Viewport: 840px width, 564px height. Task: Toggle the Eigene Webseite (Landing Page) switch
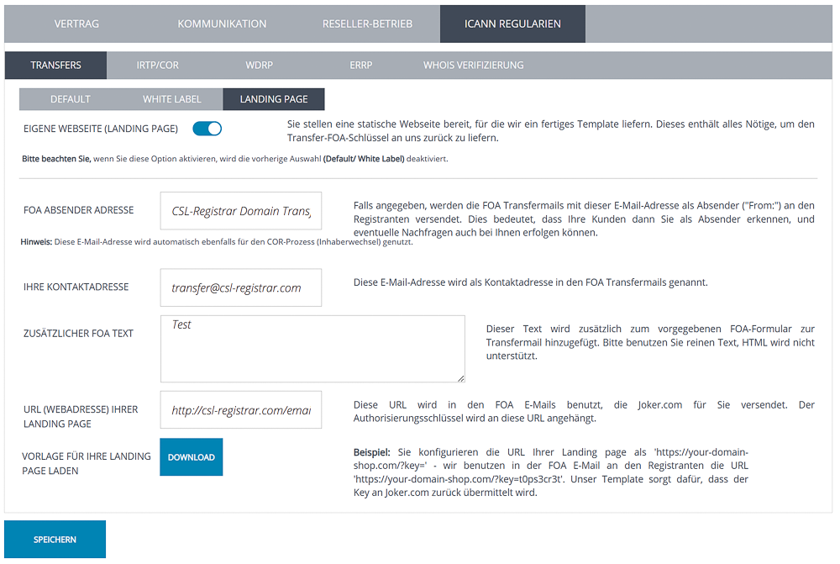click(207, 129)
